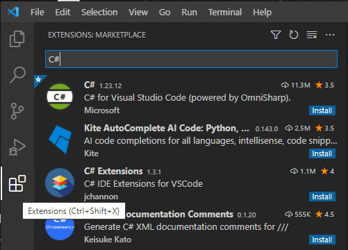This screenshot has height=250, width=348.
Task: Click the 11.3M download count
Action: click(x=296, y=85)
